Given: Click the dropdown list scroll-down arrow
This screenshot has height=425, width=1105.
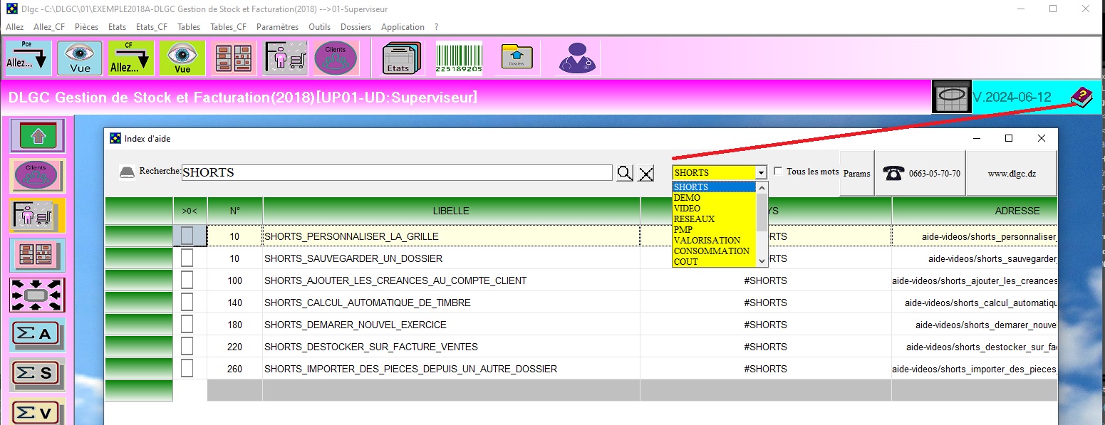Looking at the screenshot, I should coord(762,261).
